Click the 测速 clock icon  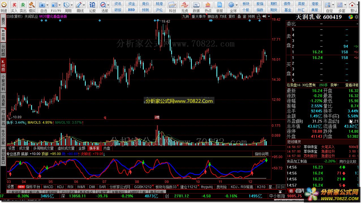coord(4,5)
